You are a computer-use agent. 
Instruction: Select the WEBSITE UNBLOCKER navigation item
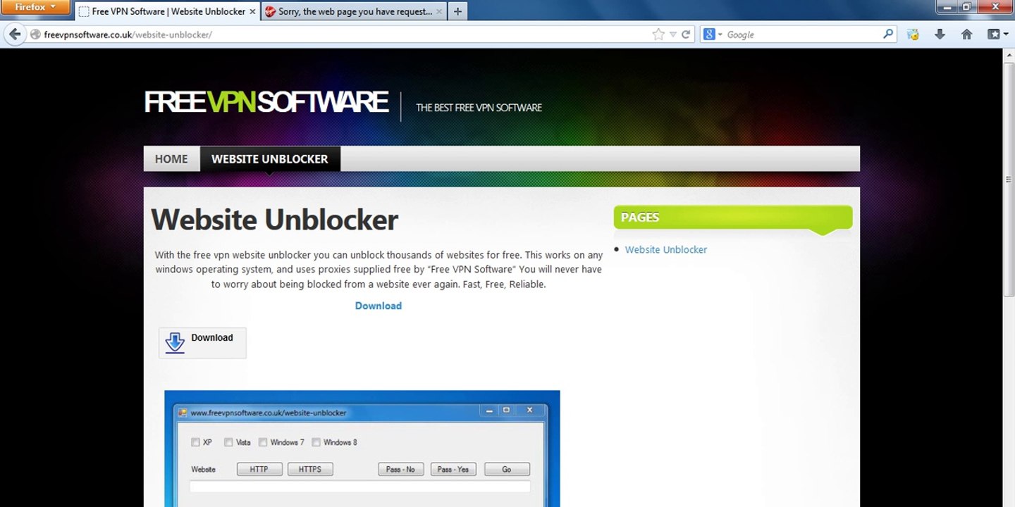click(x=270, y=158)
